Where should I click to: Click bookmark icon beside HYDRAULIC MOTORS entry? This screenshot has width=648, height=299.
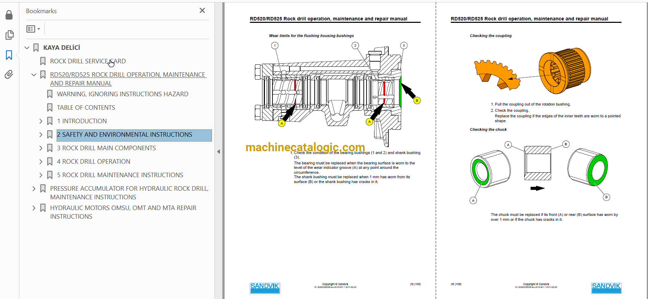[x=43, y=208]
